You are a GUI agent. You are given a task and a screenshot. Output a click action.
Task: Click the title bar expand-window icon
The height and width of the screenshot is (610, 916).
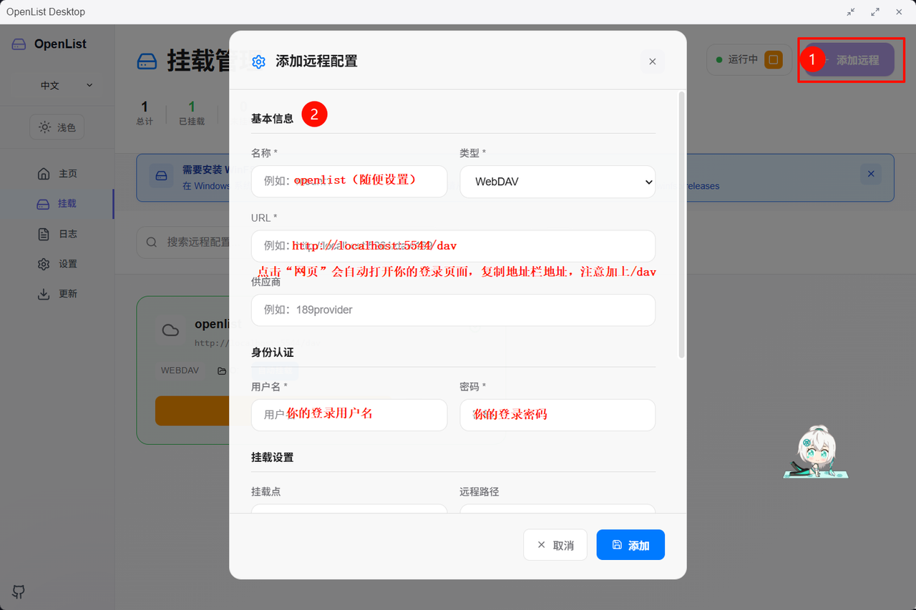point(875,11)
